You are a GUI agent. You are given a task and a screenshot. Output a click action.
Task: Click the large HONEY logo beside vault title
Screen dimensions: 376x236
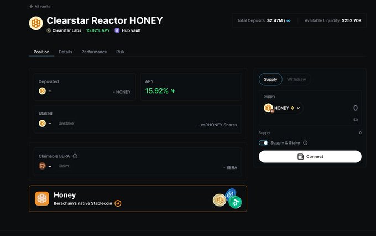(x=36, y=23)
